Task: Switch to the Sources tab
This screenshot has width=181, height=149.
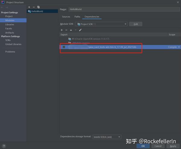Action: [66, 17]
